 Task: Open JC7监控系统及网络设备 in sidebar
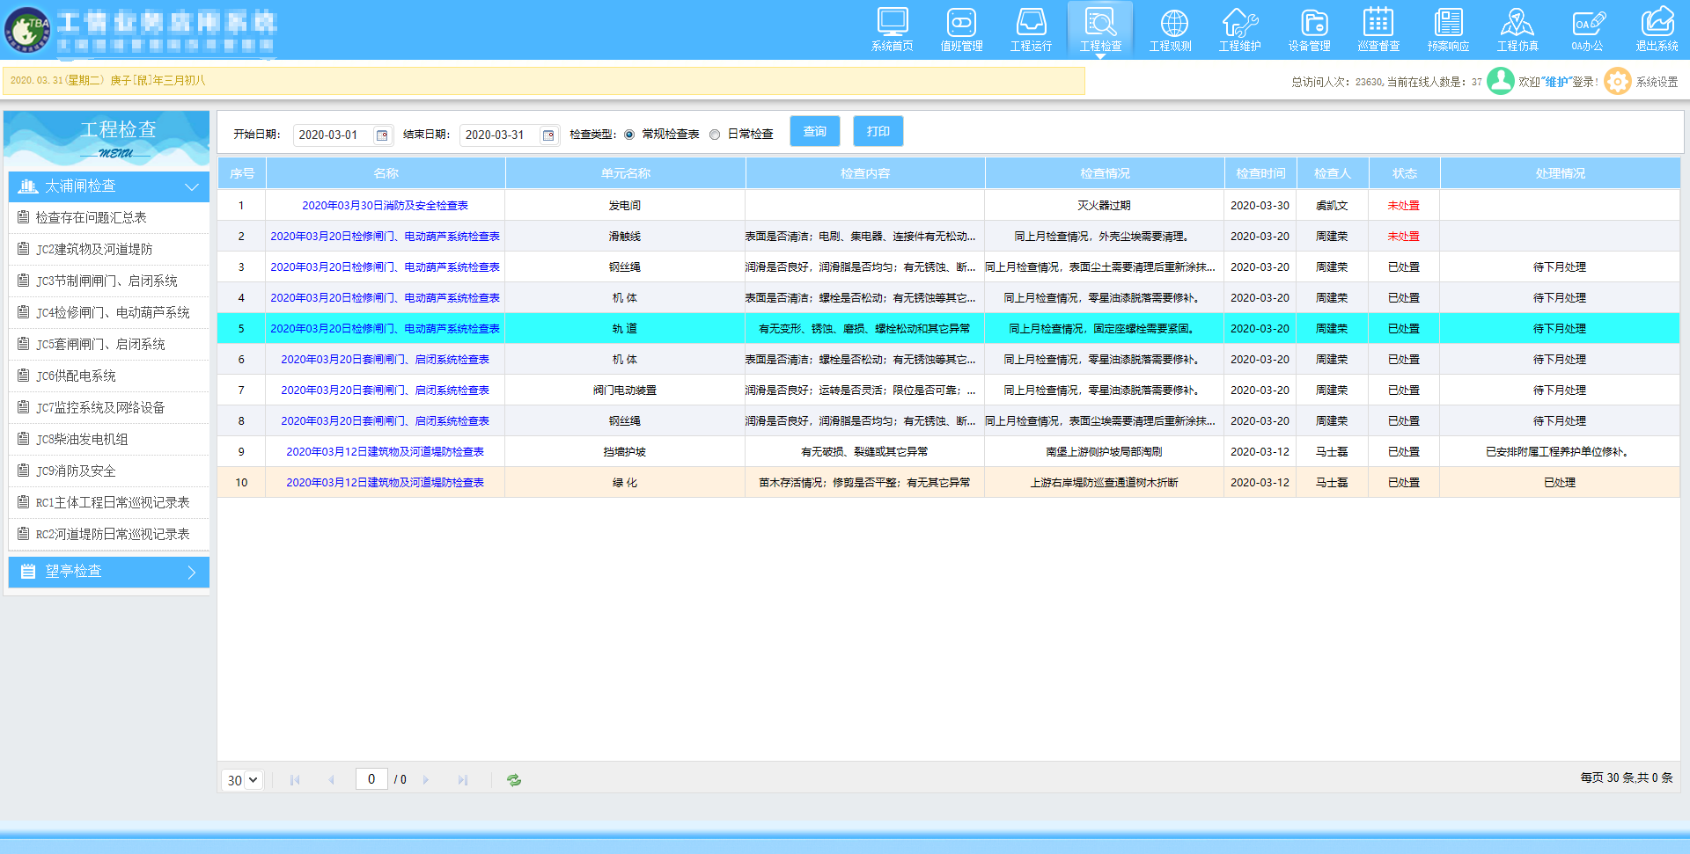(109, 407)
